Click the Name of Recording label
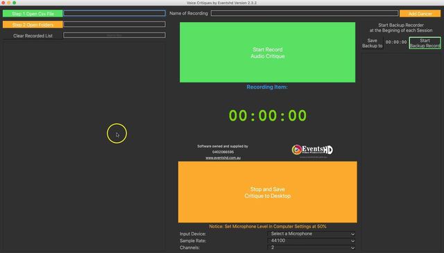Image resolution: width=444 pixels, height=253 pixels. [189, 13]
